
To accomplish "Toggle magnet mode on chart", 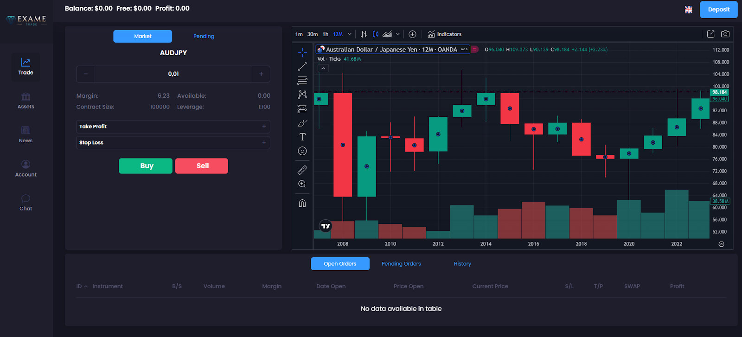I will pyautogui.click(x=302, y=203).
